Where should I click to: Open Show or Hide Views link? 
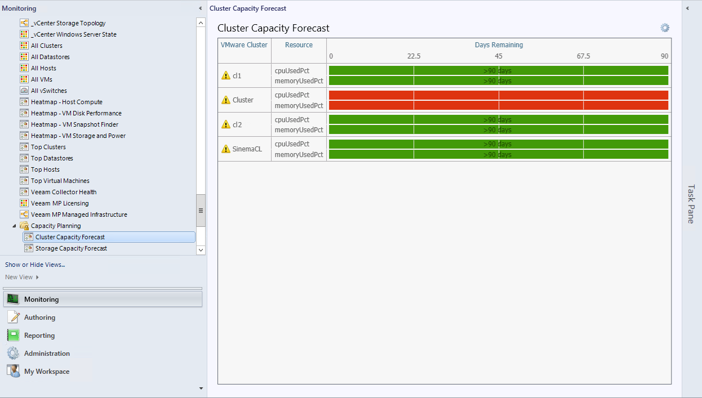pos(35,265)
